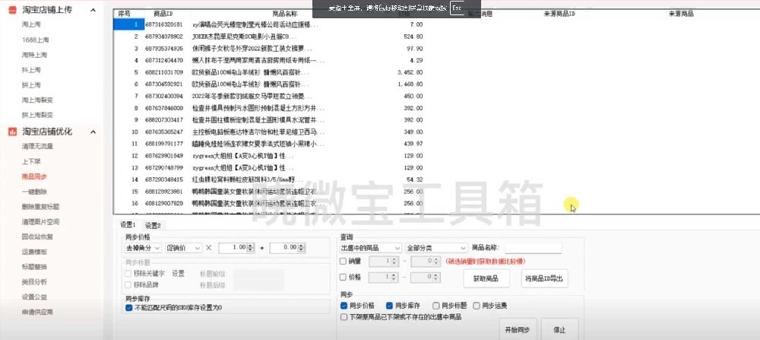Check 下架原商品已下架或不存在的出售中商品

point(344,317)
